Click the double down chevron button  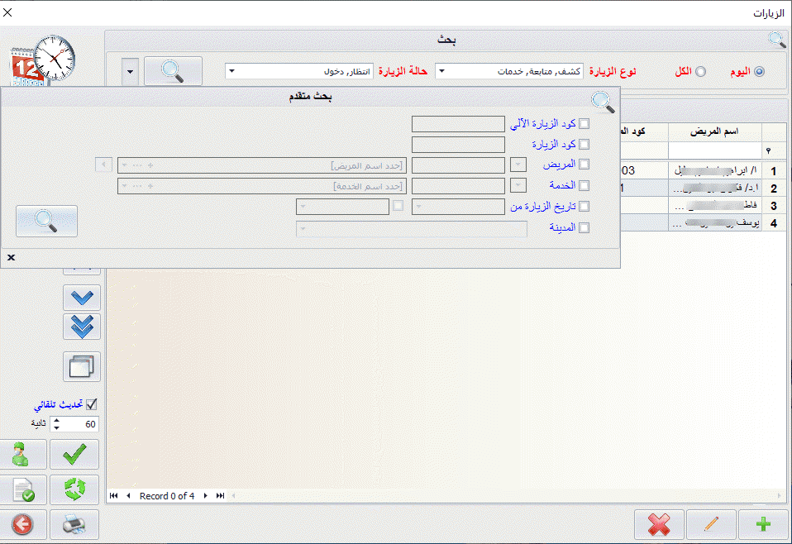[x=82, y=327]
